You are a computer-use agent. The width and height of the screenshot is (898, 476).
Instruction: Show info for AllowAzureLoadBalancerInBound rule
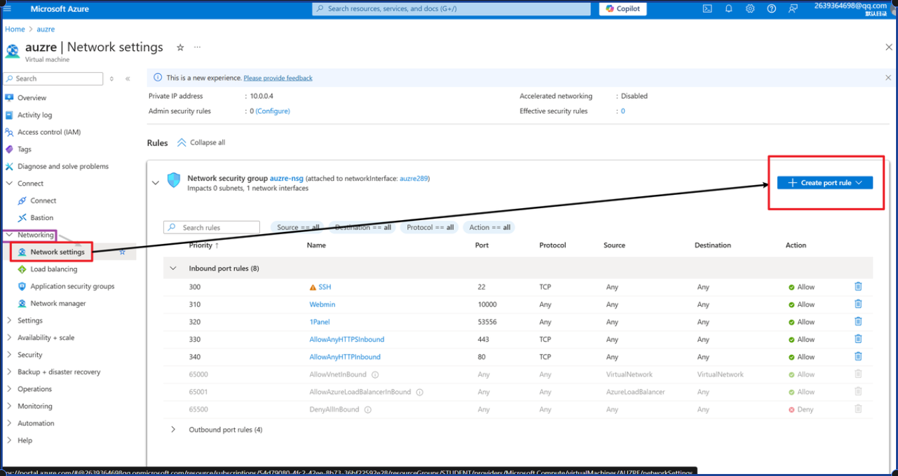pos(420,392)
